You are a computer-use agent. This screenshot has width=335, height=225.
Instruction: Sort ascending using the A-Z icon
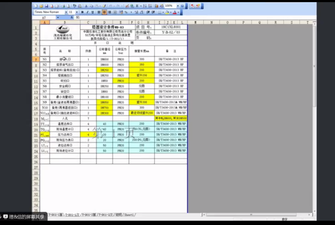(145, 6)
